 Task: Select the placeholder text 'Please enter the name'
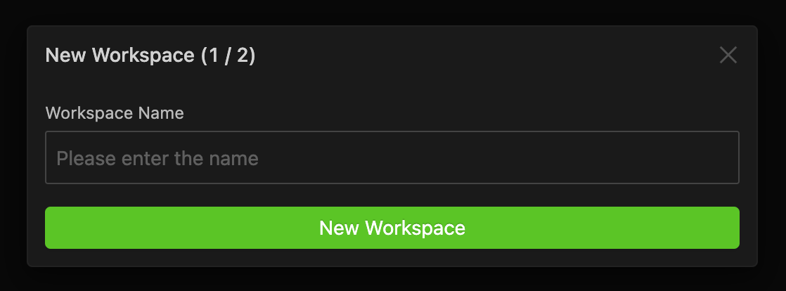[x=157, y=158]
